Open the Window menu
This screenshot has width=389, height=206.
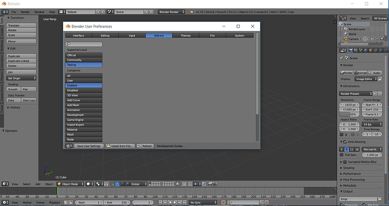pyautogui.click(x=39, y=12)
